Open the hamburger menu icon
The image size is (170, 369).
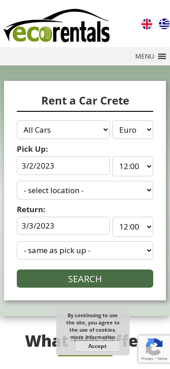click(x=162, y=56)
